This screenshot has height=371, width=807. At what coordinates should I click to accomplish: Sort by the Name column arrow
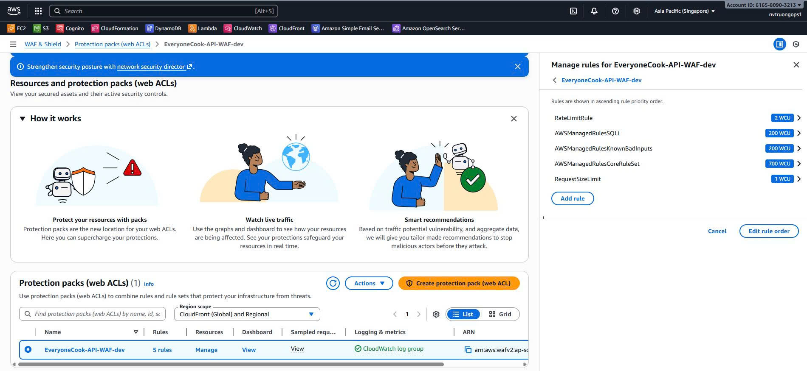136,332
